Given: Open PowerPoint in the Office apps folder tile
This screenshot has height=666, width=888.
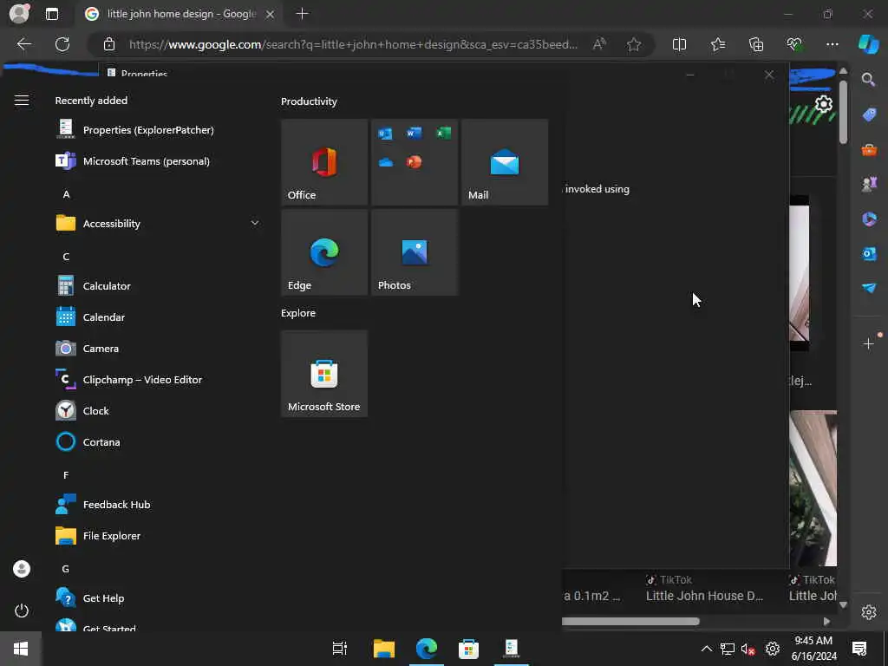Looking at the screenshot, I should (414, 162).
